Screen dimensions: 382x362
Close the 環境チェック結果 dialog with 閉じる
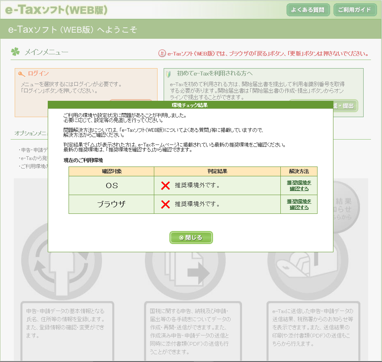(191, 238)
